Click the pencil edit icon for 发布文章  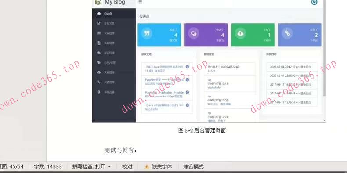pos(99,23)
